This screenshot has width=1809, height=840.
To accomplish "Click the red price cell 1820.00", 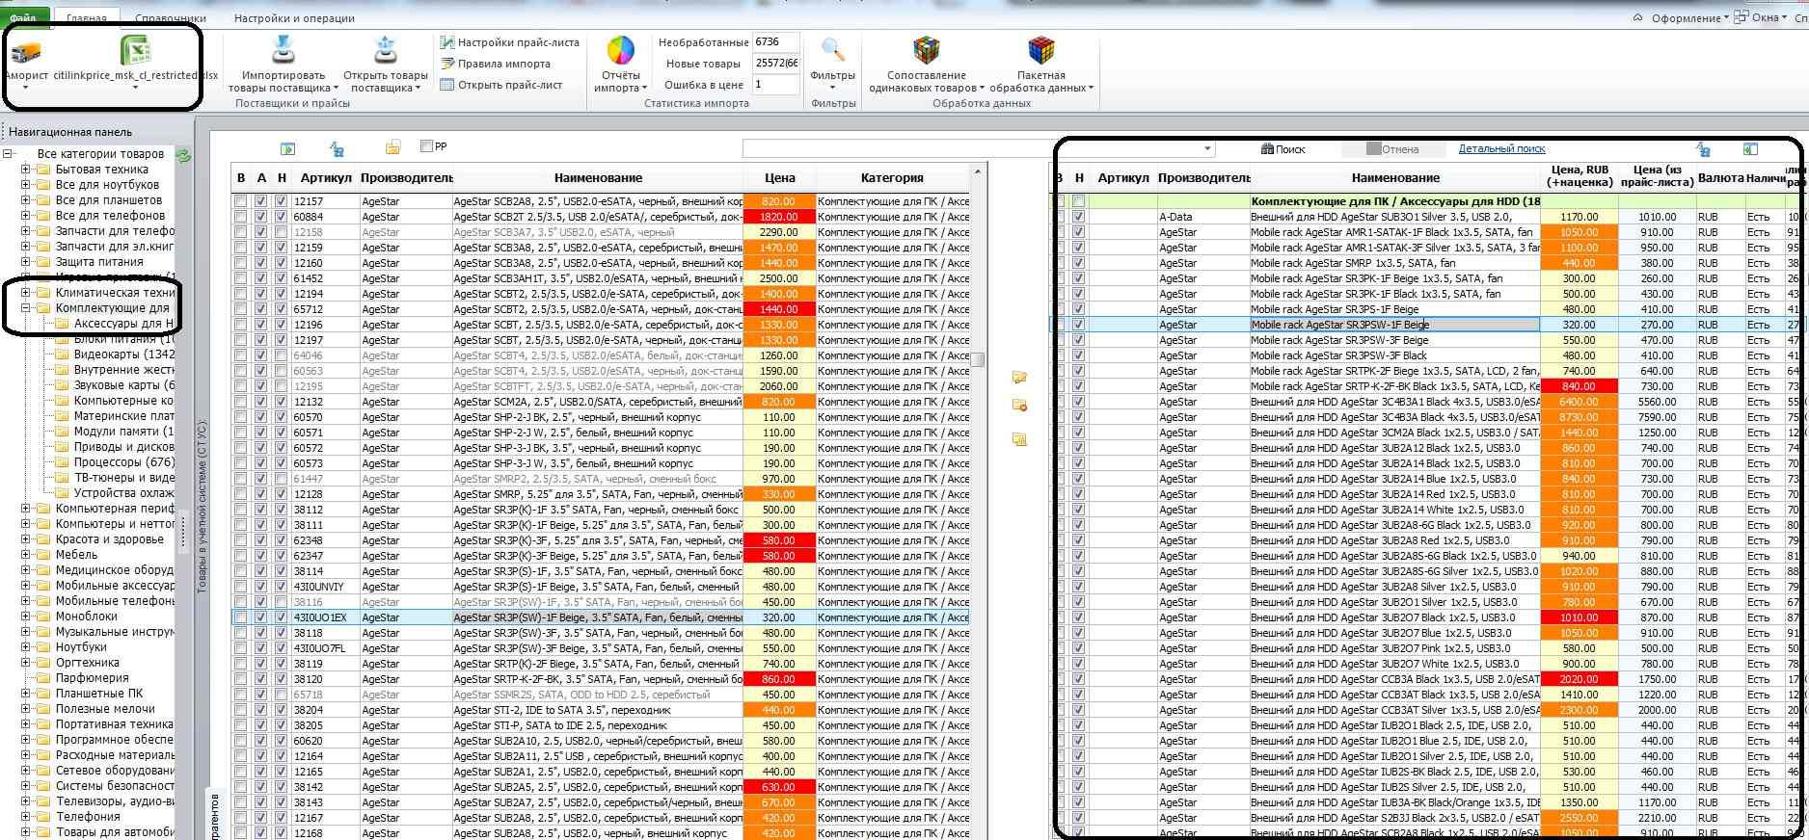I will pos(778,217).
